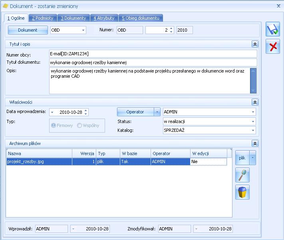
Task: Close the Dokument window
Action: click(x=278, y=6)
